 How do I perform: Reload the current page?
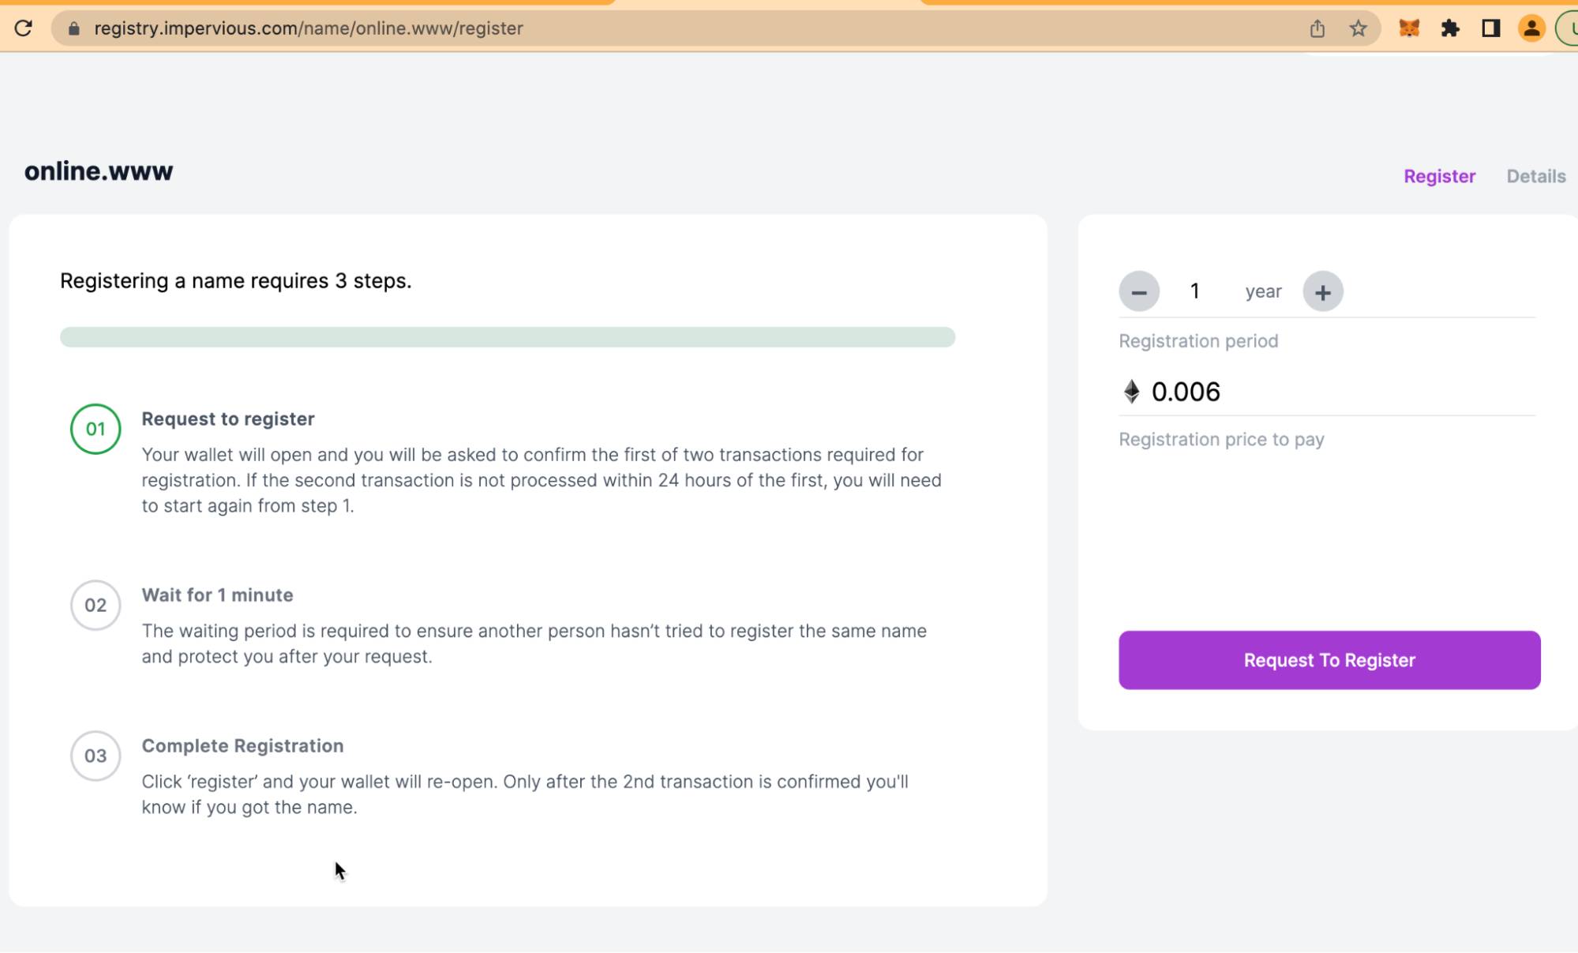pos(24,28)
